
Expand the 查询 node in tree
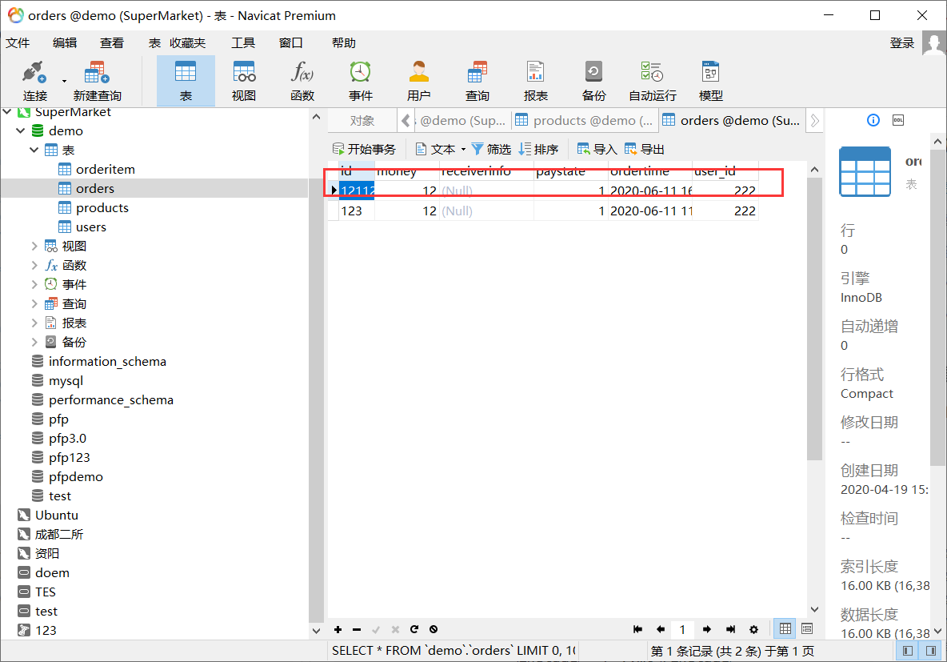34,303
